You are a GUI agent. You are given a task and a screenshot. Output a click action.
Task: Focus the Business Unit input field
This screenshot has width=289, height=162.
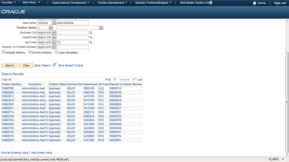click(73, 33)
